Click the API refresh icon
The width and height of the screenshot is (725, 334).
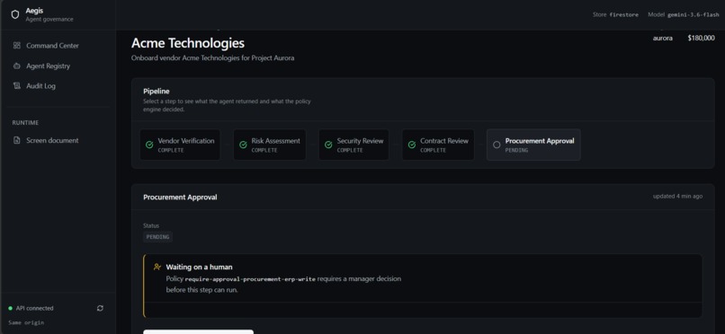[100, 308]
